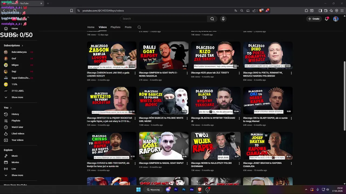Open After Effects from the taskbar
The image size is (346, 194).
(192, 189)
